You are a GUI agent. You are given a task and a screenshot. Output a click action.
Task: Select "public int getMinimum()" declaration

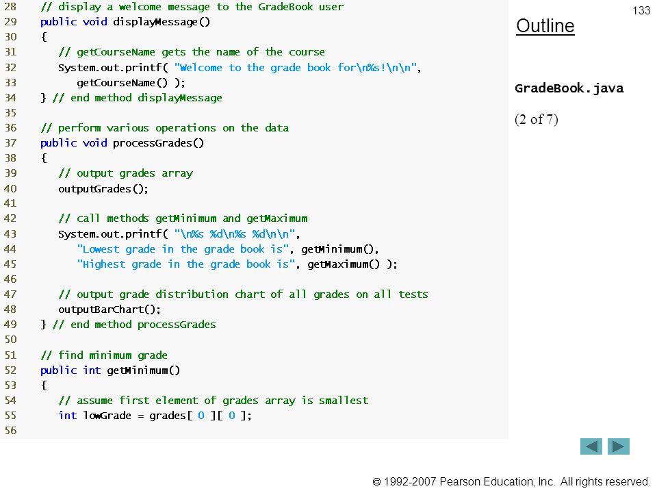[109, 370]
